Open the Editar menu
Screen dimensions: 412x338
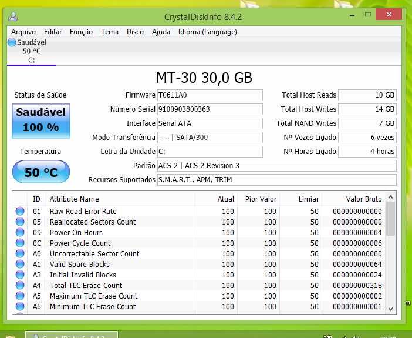pos(53,32)
